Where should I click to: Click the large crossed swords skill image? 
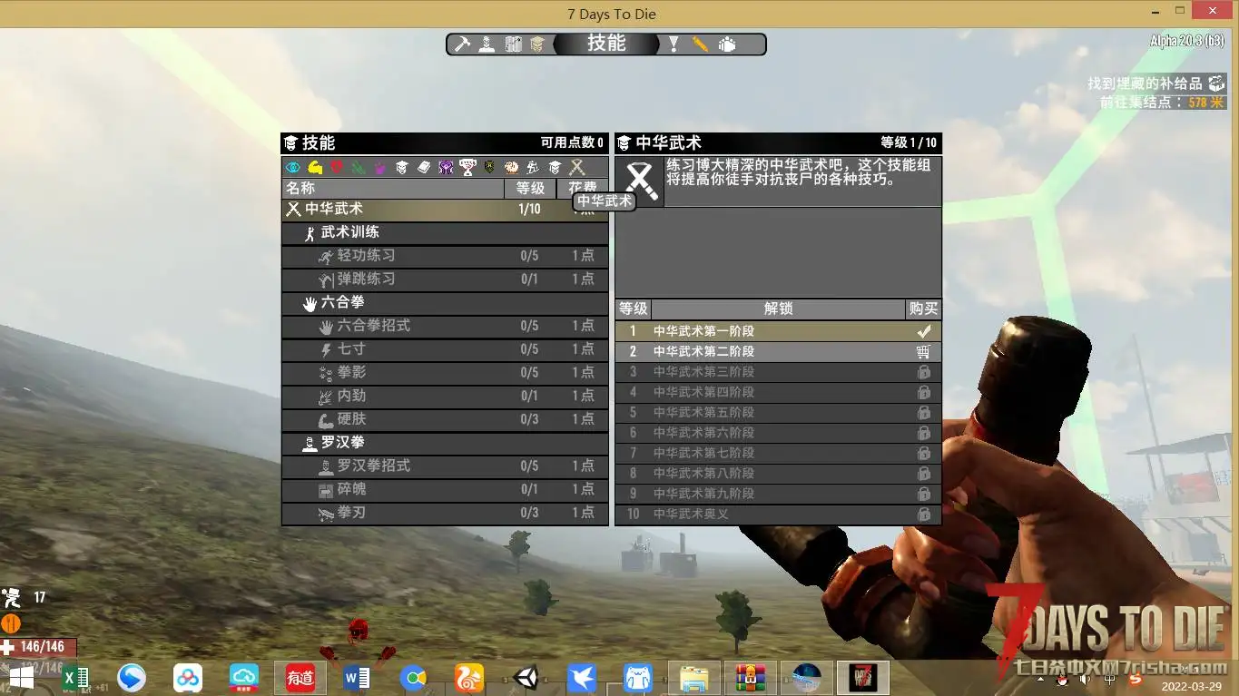click(x=640, y=181)
